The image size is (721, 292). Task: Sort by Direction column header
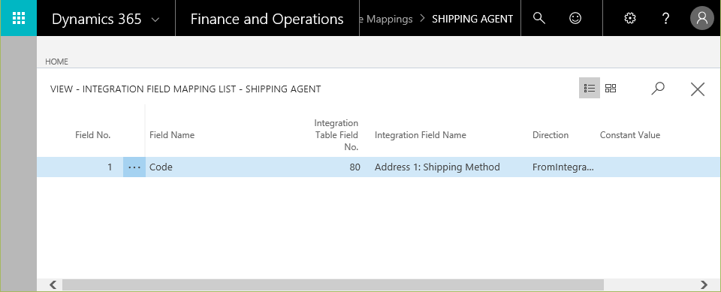point(551,134)
